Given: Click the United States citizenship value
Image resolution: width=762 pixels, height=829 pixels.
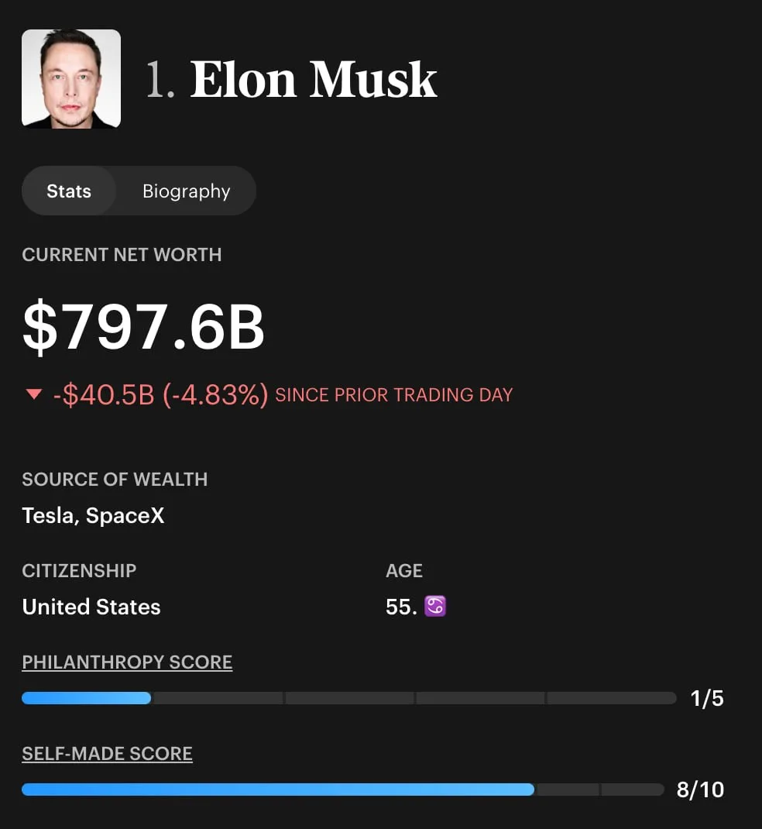Looking at the screenshot, I should tap(91, 607).
